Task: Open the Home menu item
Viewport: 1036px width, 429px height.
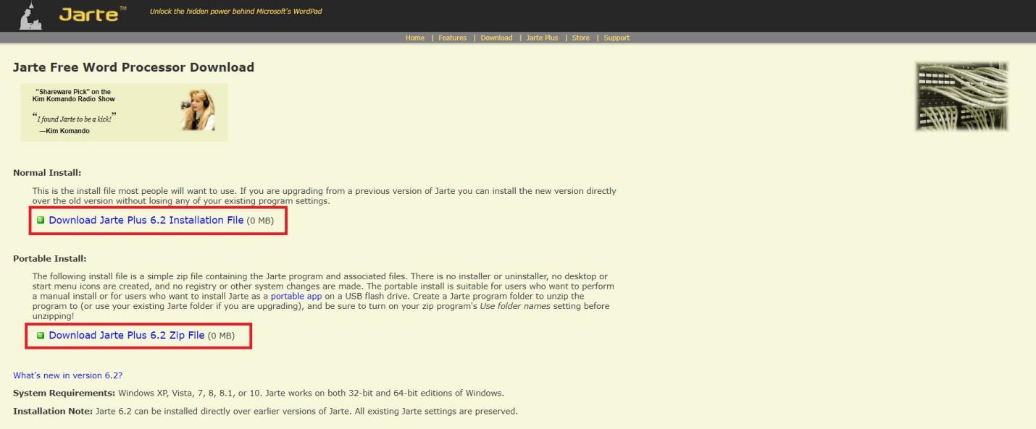Action: (414, 38)
